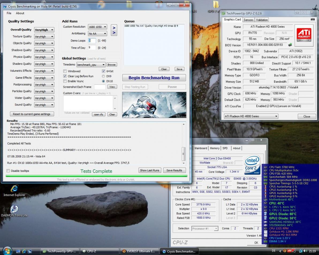319x255 pixels.
Task: Switch to Sensors tab in GPU-Z
Action: click(x=248, y=20)
